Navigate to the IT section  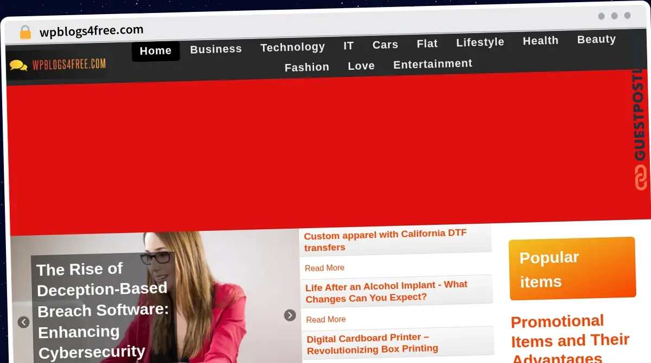348,46
